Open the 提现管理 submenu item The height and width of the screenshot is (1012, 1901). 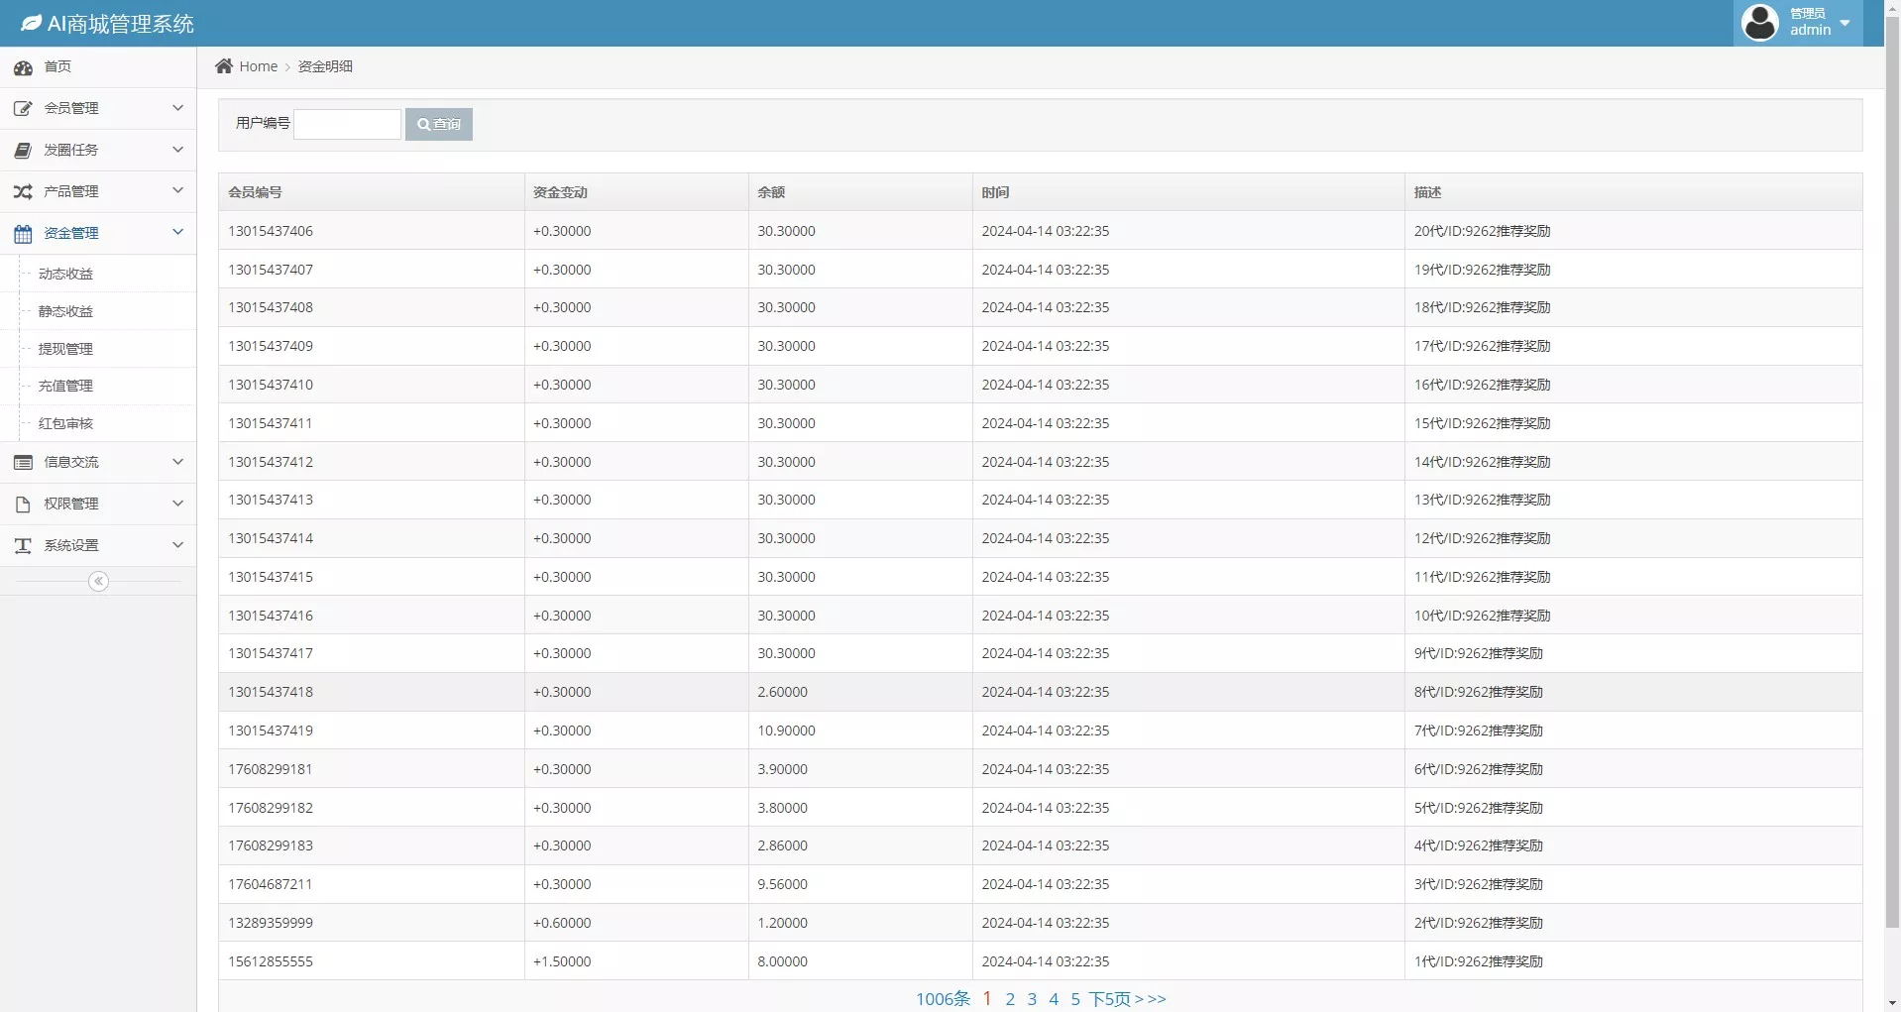click(65, 349)
